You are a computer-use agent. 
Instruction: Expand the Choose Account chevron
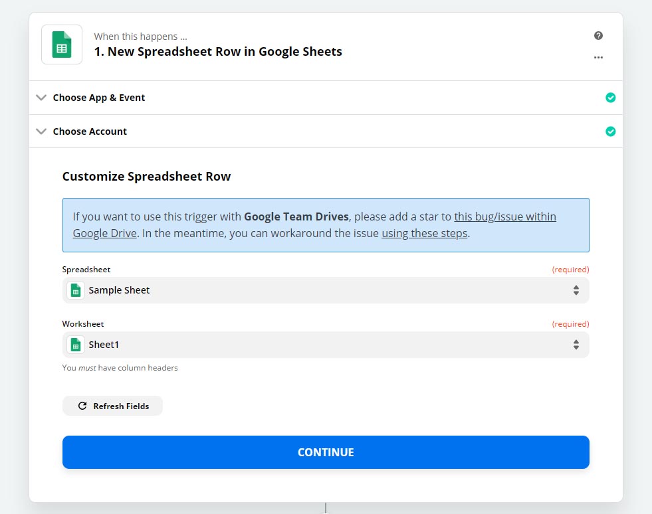[41, 131]
